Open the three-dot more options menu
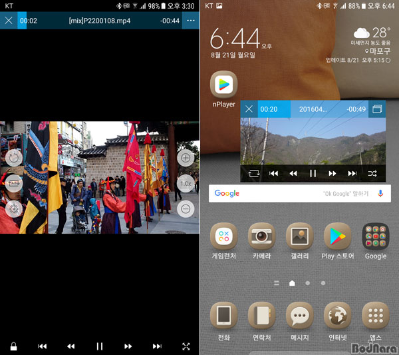This screenshot has height=355, width=399. [191, 21]
